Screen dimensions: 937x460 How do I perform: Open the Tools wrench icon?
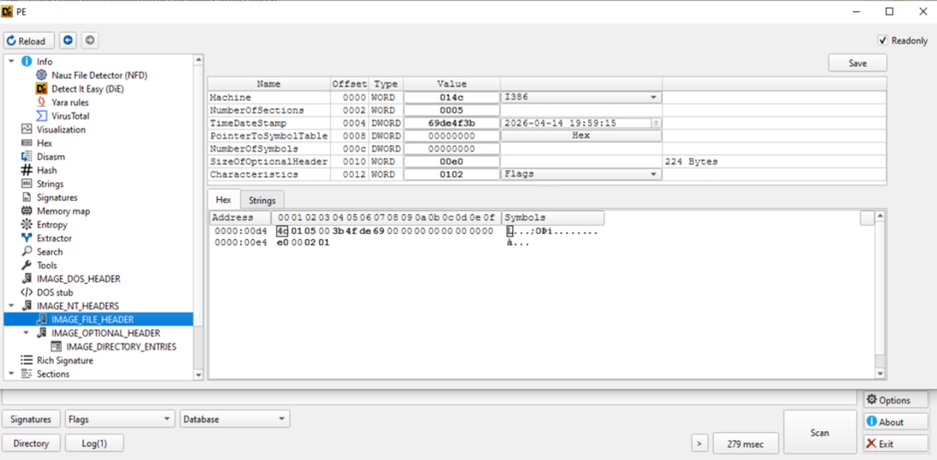tap(26, 266)
